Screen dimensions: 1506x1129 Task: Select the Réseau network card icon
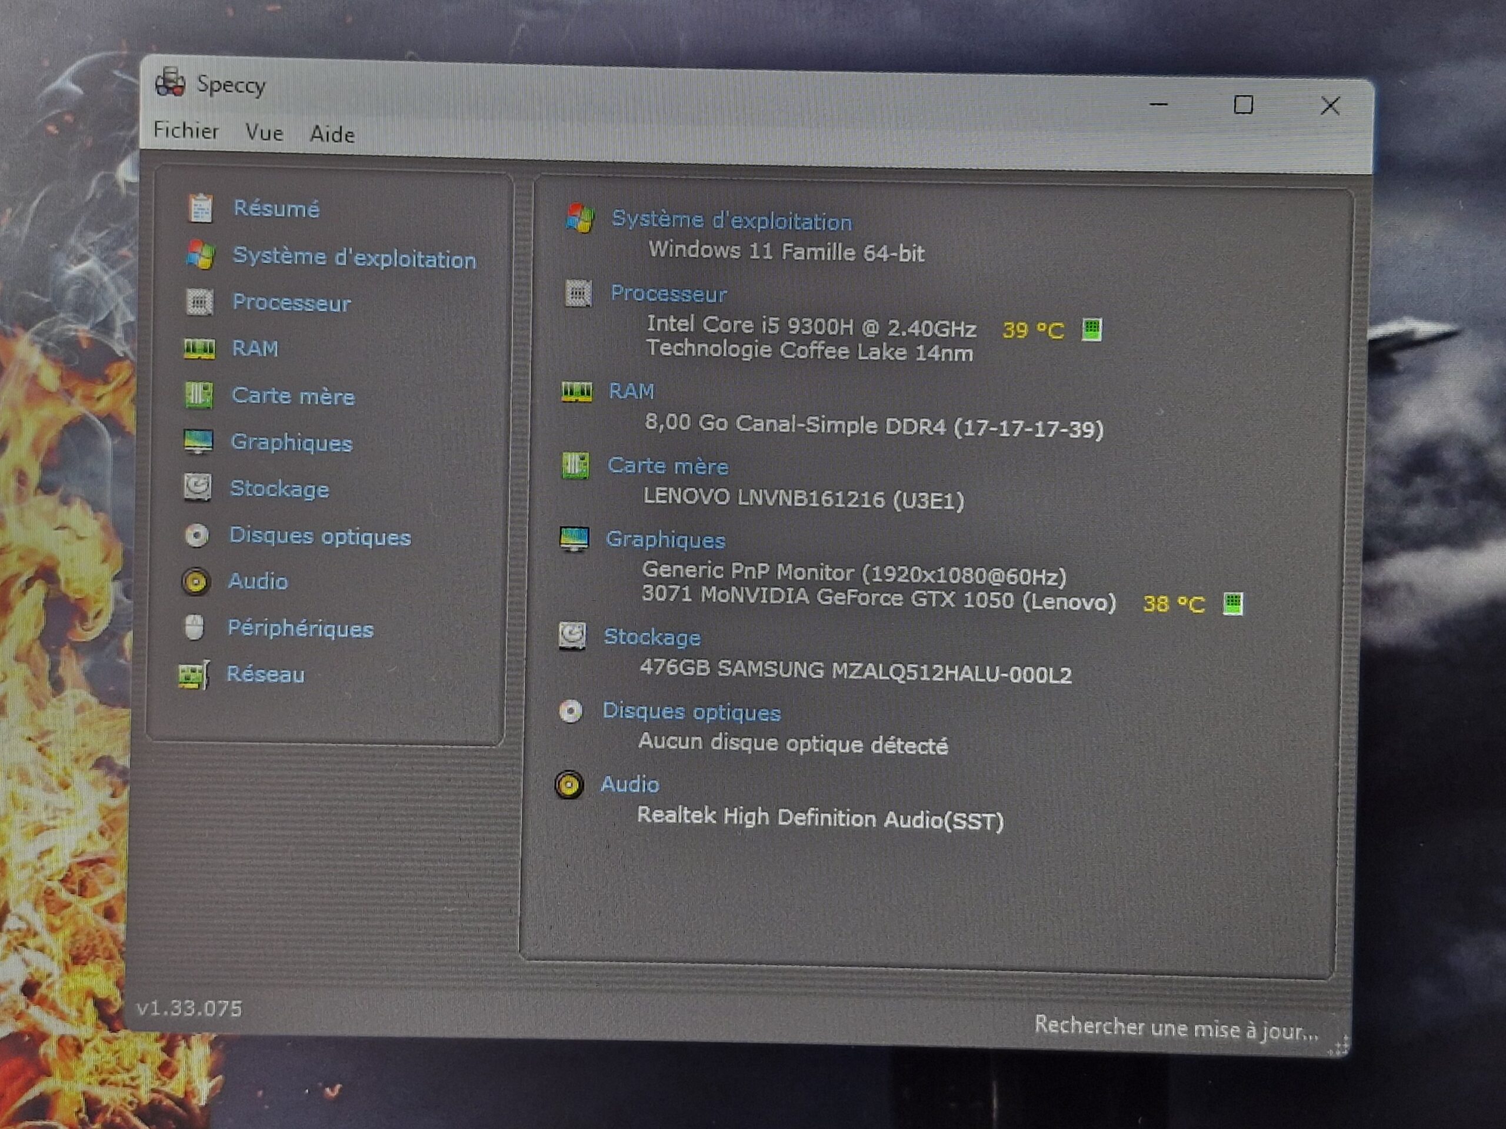194,675
